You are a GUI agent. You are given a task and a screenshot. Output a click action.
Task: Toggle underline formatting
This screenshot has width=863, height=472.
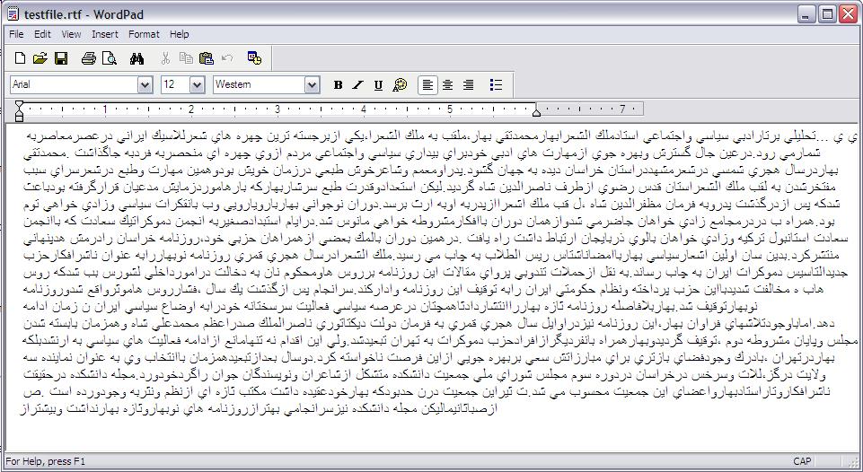378,85
